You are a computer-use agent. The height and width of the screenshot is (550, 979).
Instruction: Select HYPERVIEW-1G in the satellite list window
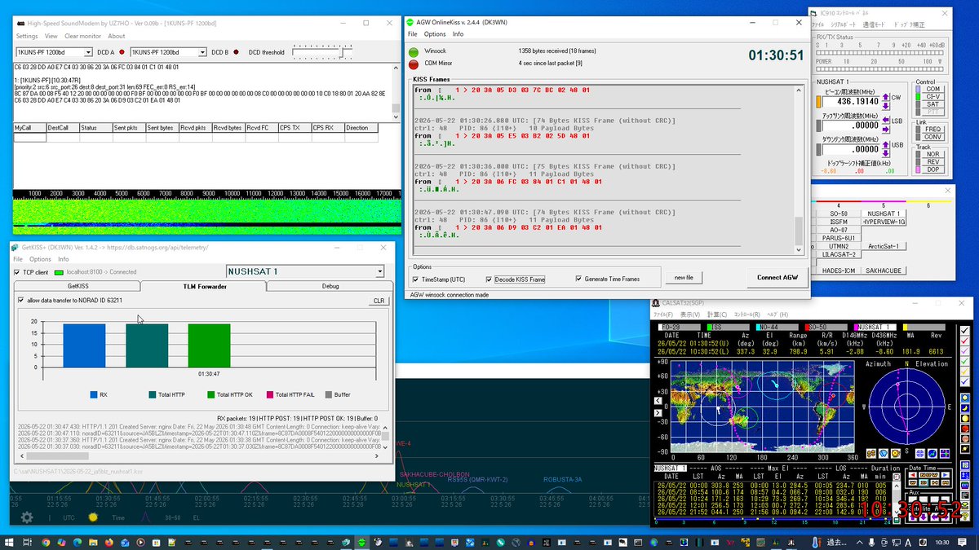pos(884,222)
